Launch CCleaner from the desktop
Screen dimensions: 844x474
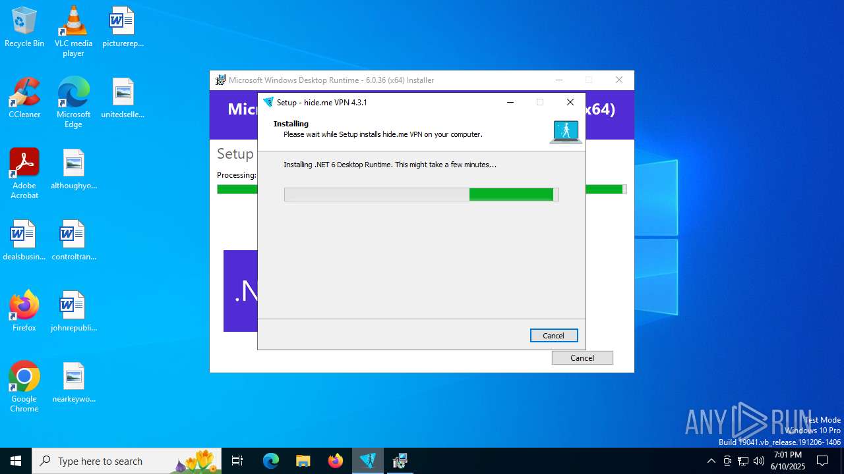(24, 98)
